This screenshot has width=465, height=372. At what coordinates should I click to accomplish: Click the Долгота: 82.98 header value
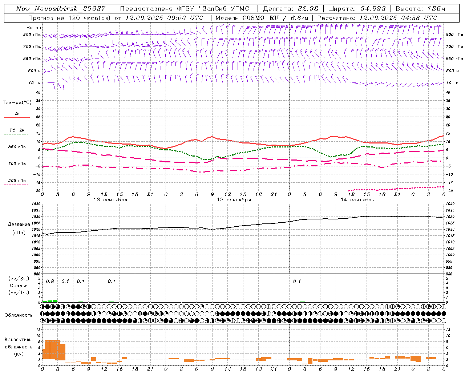pos(291,9)
